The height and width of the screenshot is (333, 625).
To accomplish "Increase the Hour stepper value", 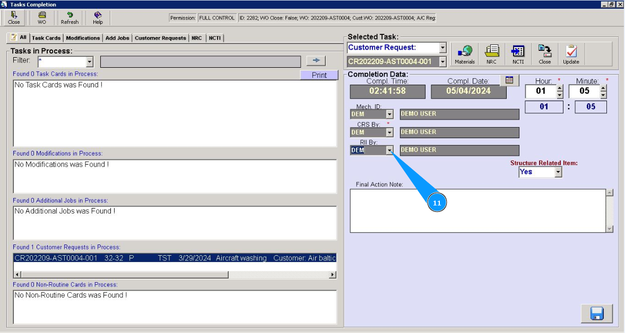I will point(560,89).
